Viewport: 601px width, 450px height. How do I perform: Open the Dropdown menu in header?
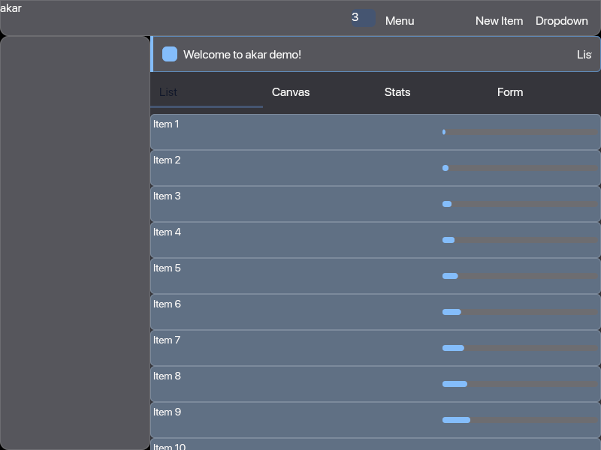[561, 21]
